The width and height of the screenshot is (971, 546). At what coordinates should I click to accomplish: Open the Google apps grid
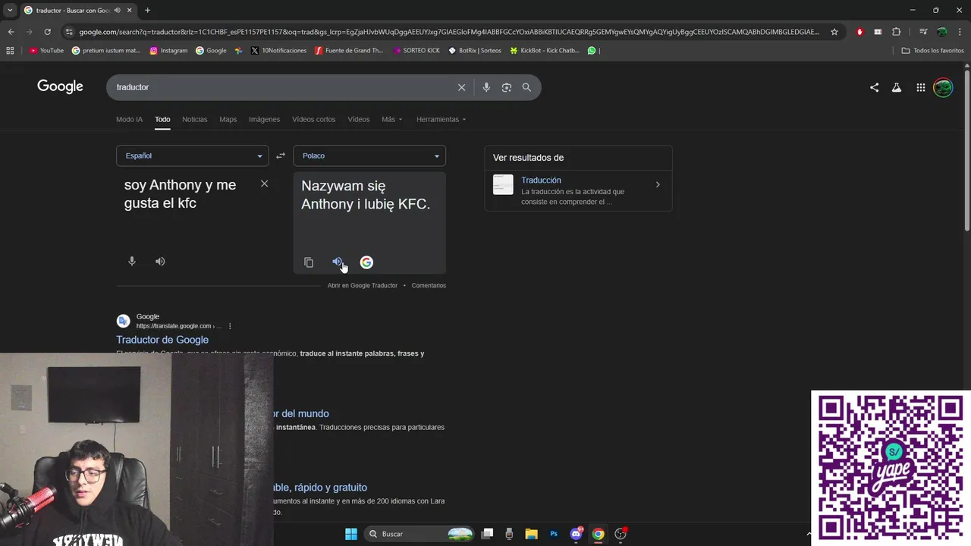[920, 87]
